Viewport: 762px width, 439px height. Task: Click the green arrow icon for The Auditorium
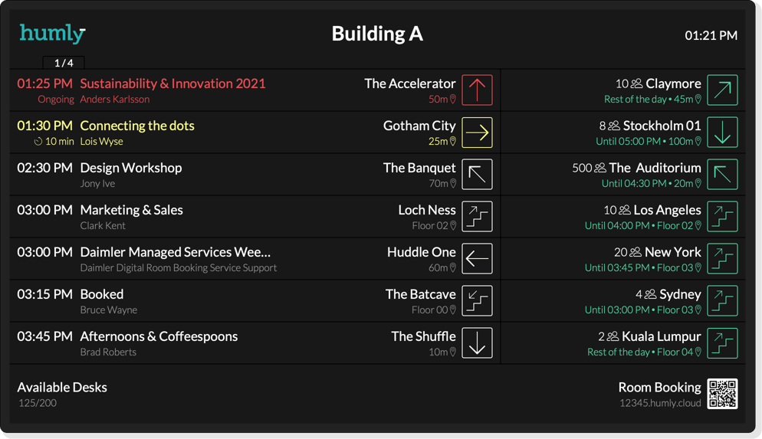pyautogui.click(x=722, y=175)
